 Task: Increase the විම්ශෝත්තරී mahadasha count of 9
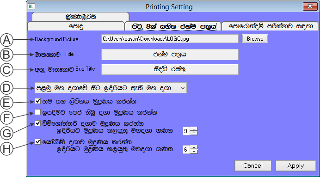point(194,129)
